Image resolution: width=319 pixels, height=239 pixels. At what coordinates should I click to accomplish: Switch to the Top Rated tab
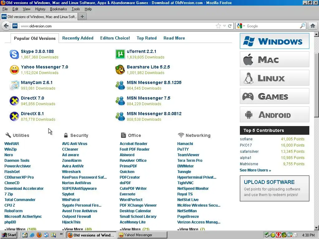pos(146,38)
